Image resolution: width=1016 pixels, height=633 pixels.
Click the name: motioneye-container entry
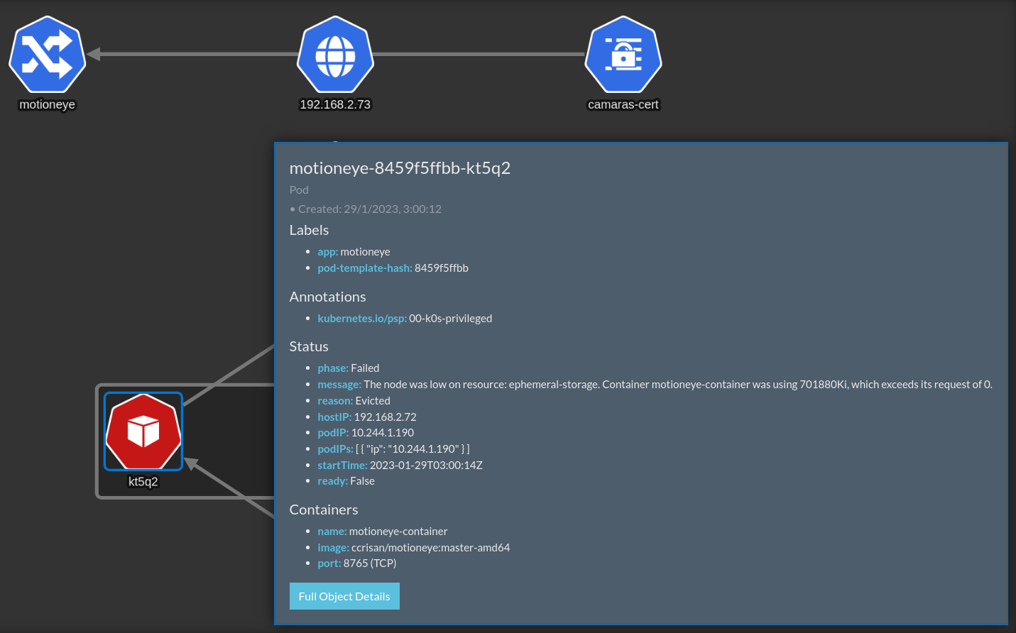pyautogui.click(x=382, y=532)
